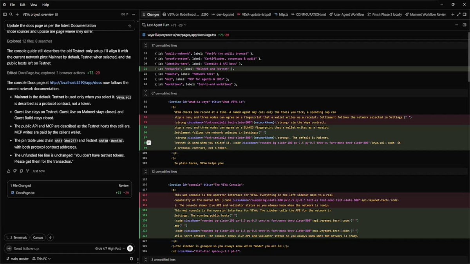Add attachment with plus in follow-up box

click(9, 249)
